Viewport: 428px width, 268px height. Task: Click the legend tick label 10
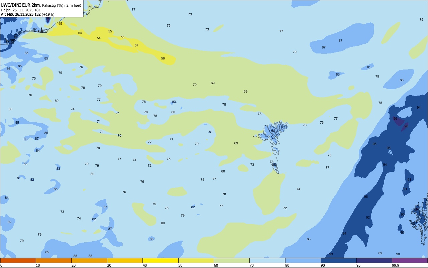click(x=38, y=265)
